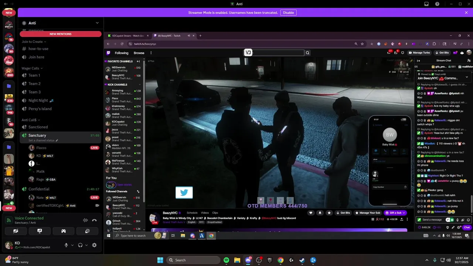Click Discord share your screen button
This screenshot has width=473, height=266.
(x=40, y=231)
